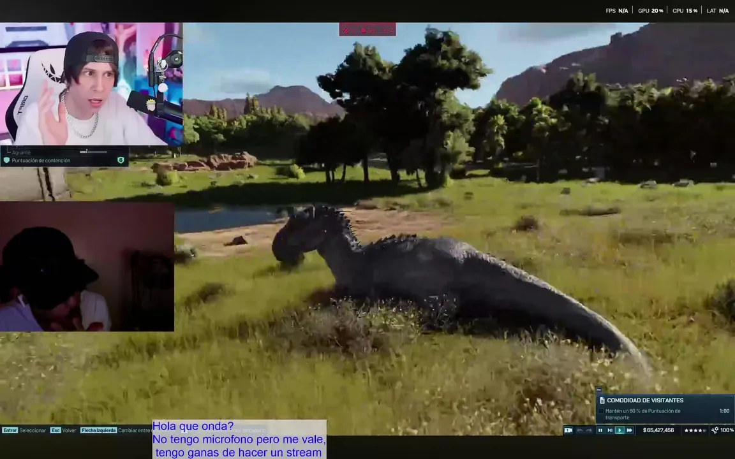
Task: Click the CPU 15% overlay readout
Action: [x=685, y=10]
